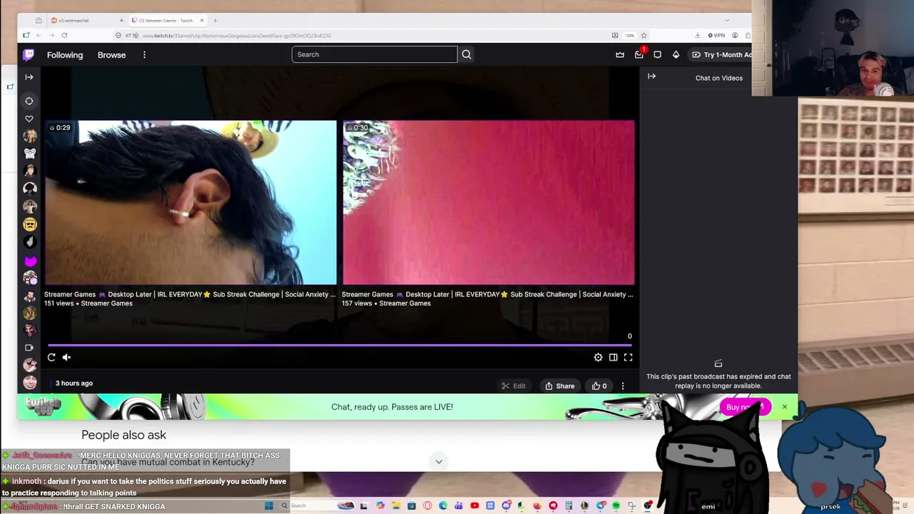
Task: Open a new browser tab
Action: (x=215, y=21)
